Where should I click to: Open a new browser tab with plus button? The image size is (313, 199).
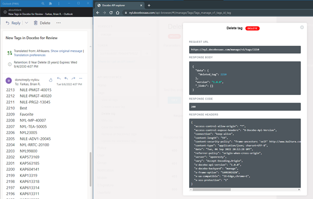point(149,6)
